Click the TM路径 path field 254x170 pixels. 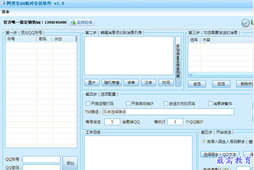(x=168, y=112)
